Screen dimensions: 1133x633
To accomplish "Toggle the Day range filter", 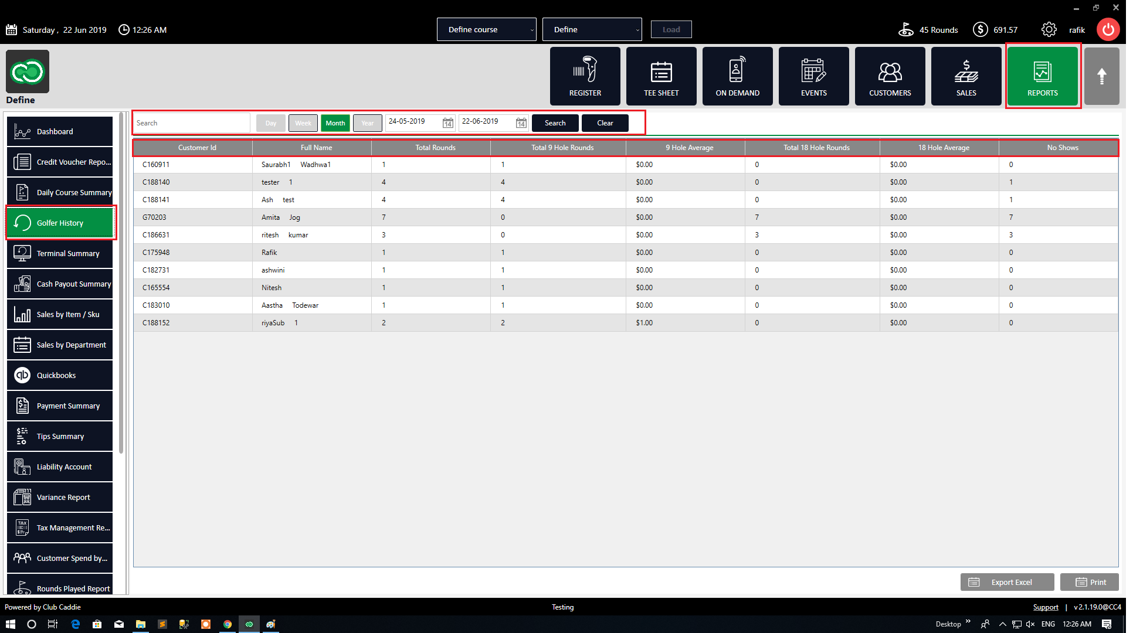I will pyautogui.click(x=270, y=123).
